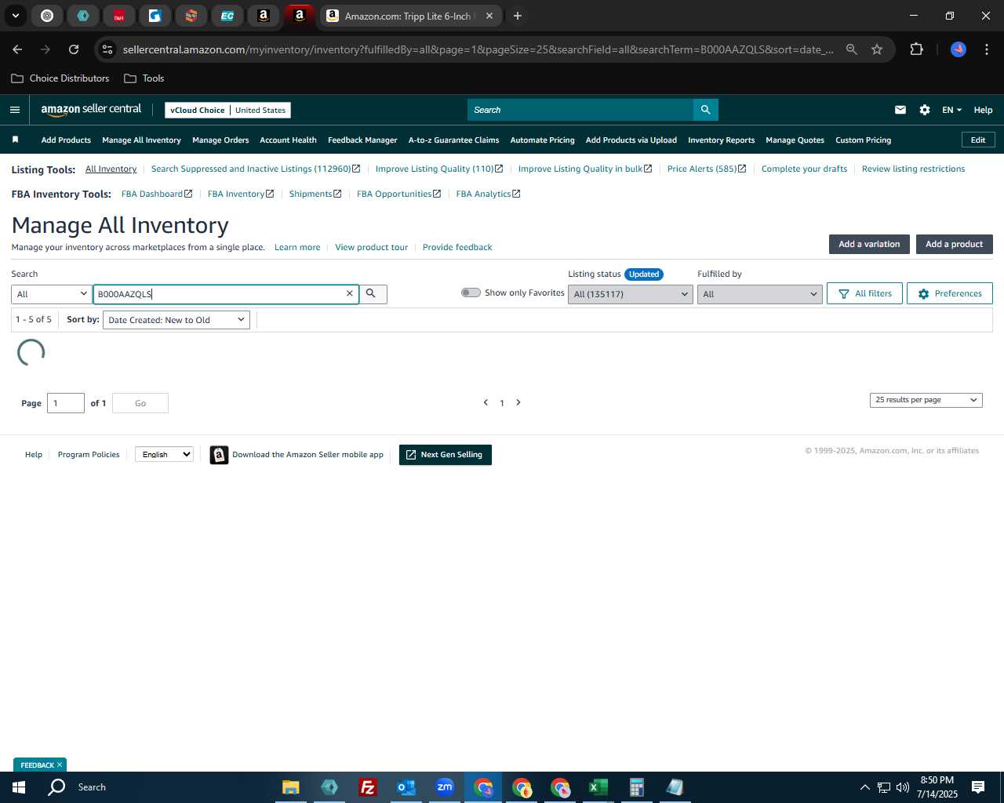The width and height of the screenshot is (1004, 803).
Task: Show hidden system tray icons chevron
Action: 864,787
